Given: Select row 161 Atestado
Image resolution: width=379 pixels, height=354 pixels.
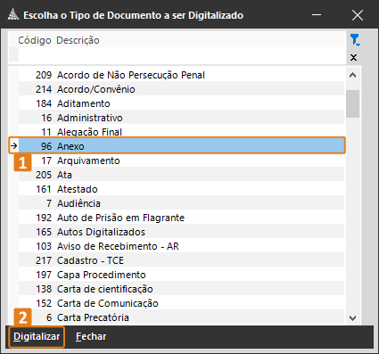Looking at the screenshot, I should coord(181,189).
